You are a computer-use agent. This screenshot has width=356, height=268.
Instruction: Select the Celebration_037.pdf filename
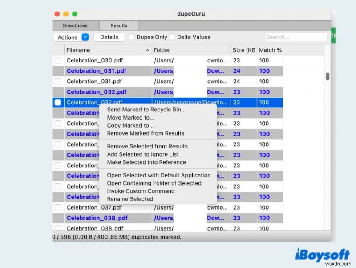tap(94, 207)
